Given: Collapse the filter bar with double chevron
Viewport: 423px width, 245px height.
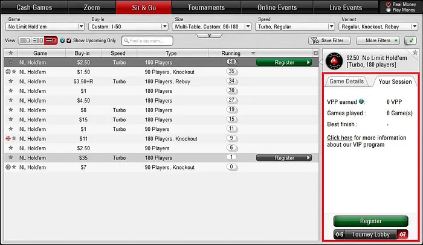Looking at the screenshot, I should click(x=209, y=36).
